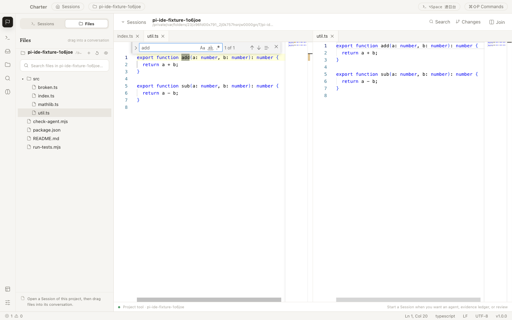Image resolution: width=512 pixels, height=320 pixels.
Task: Open the settings sliders sidebar icon
Action: click(x=7, y=303)
